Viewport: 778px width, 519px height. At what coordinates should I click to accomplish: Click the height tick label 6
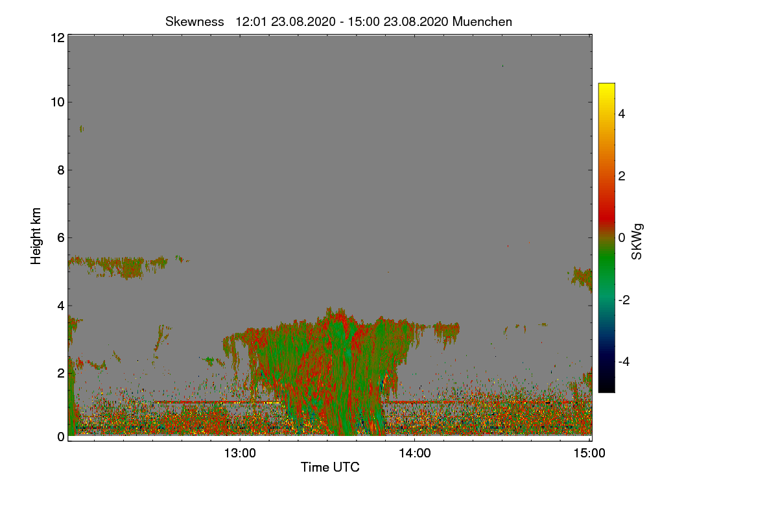pyautogui.click(x=60, y=238)
